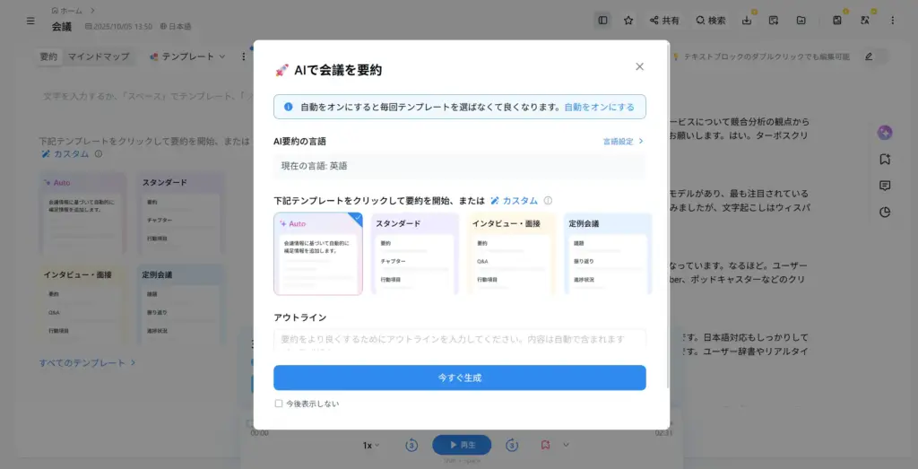This screenshot has width=918, height=469.
Task: Click the 検索 search button
Action: tap(711, 21)
